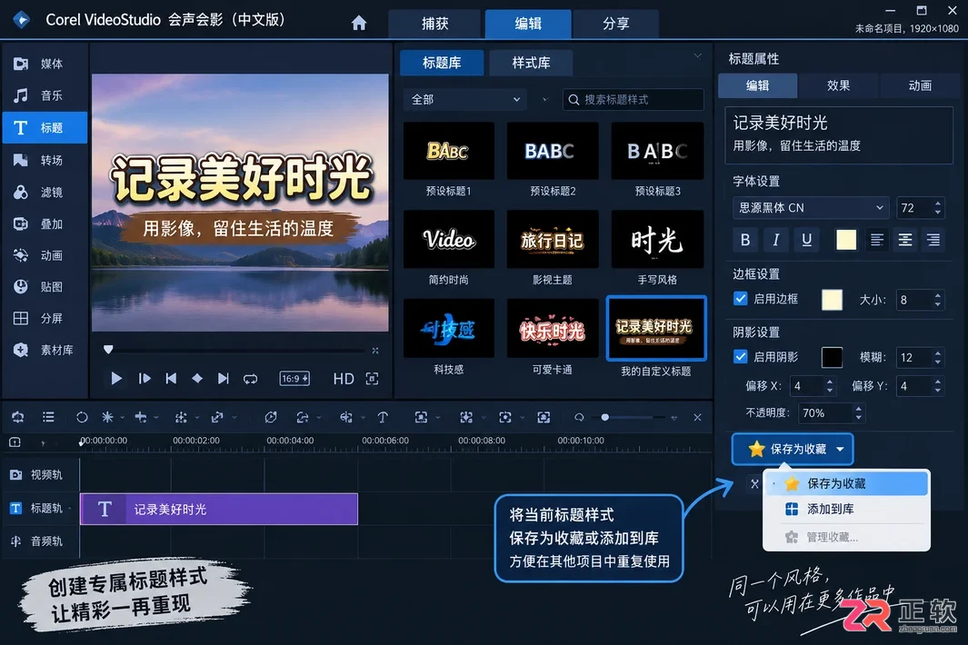This screenshot has height=645, width=968.
Task: Align text center
Action: [x=905, y=240]
